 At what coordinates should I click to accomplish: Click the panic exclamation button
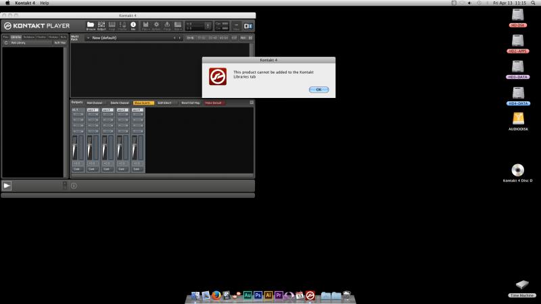point(208,26)
